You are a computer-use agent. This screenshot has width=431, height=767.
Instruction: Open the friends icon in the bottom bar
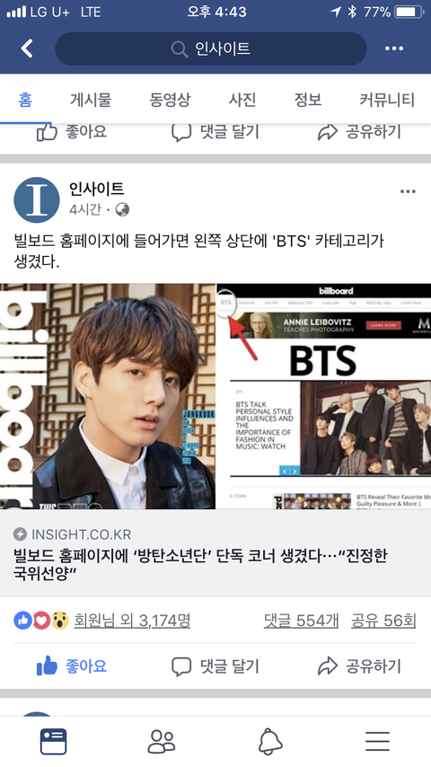click(162, 742)
